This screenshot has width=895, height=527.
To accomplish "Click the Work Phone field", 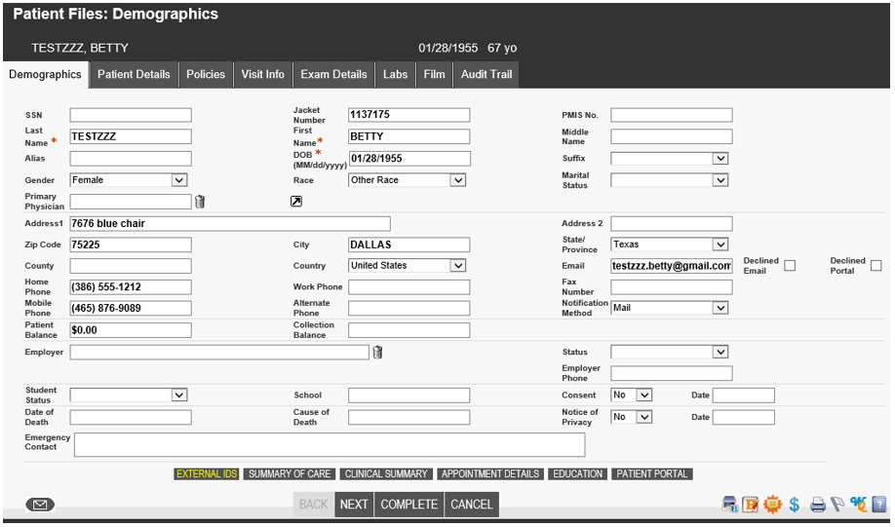I will 409,287.
